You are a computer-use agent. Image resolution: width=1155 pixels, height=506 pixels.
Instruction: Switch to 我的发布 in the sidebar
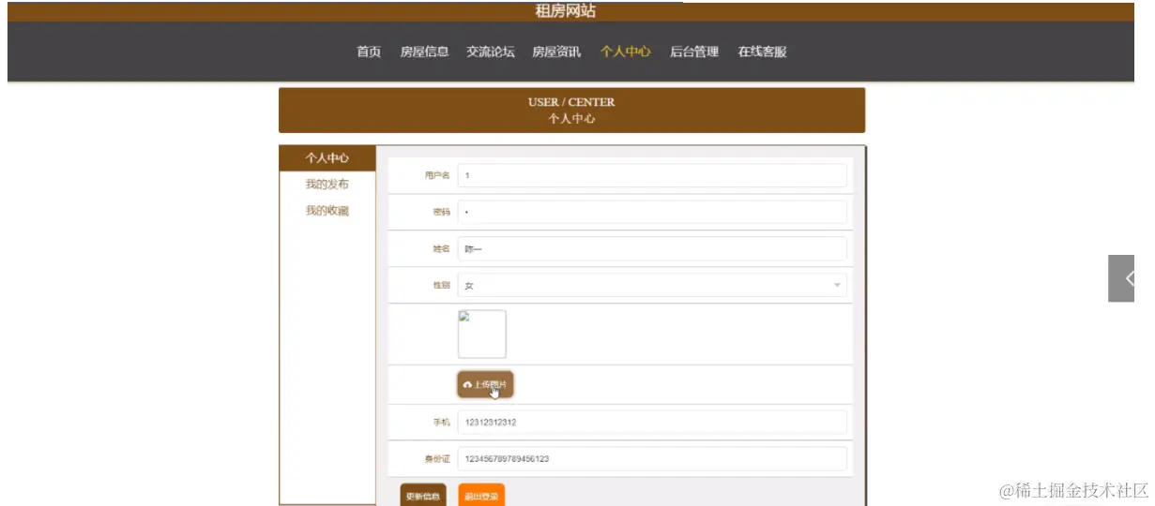point(327,185)
